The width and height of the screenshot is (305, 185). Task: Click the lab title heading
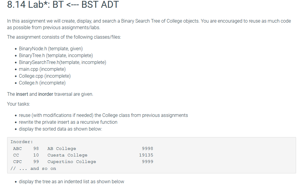click(63, 4)
